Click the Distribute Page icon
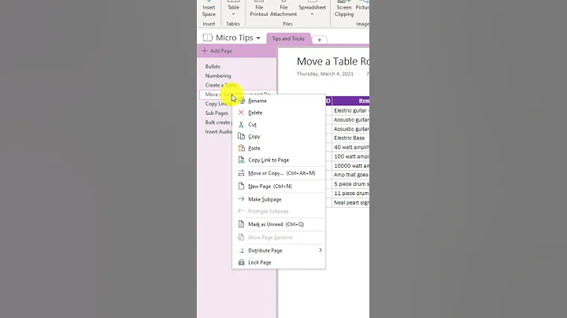 [x=241, y=250]
